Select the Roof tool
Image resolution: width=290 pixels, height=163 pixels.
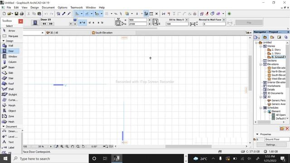click(10, 83)
